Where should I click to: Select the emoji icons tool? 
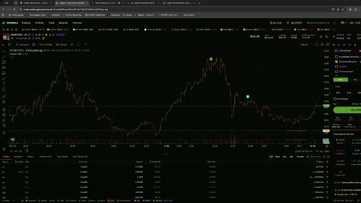point(4,89)
